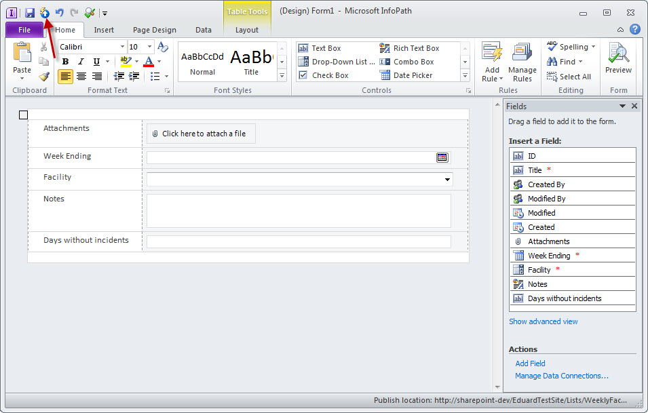Close the Fields task pane

634,106
